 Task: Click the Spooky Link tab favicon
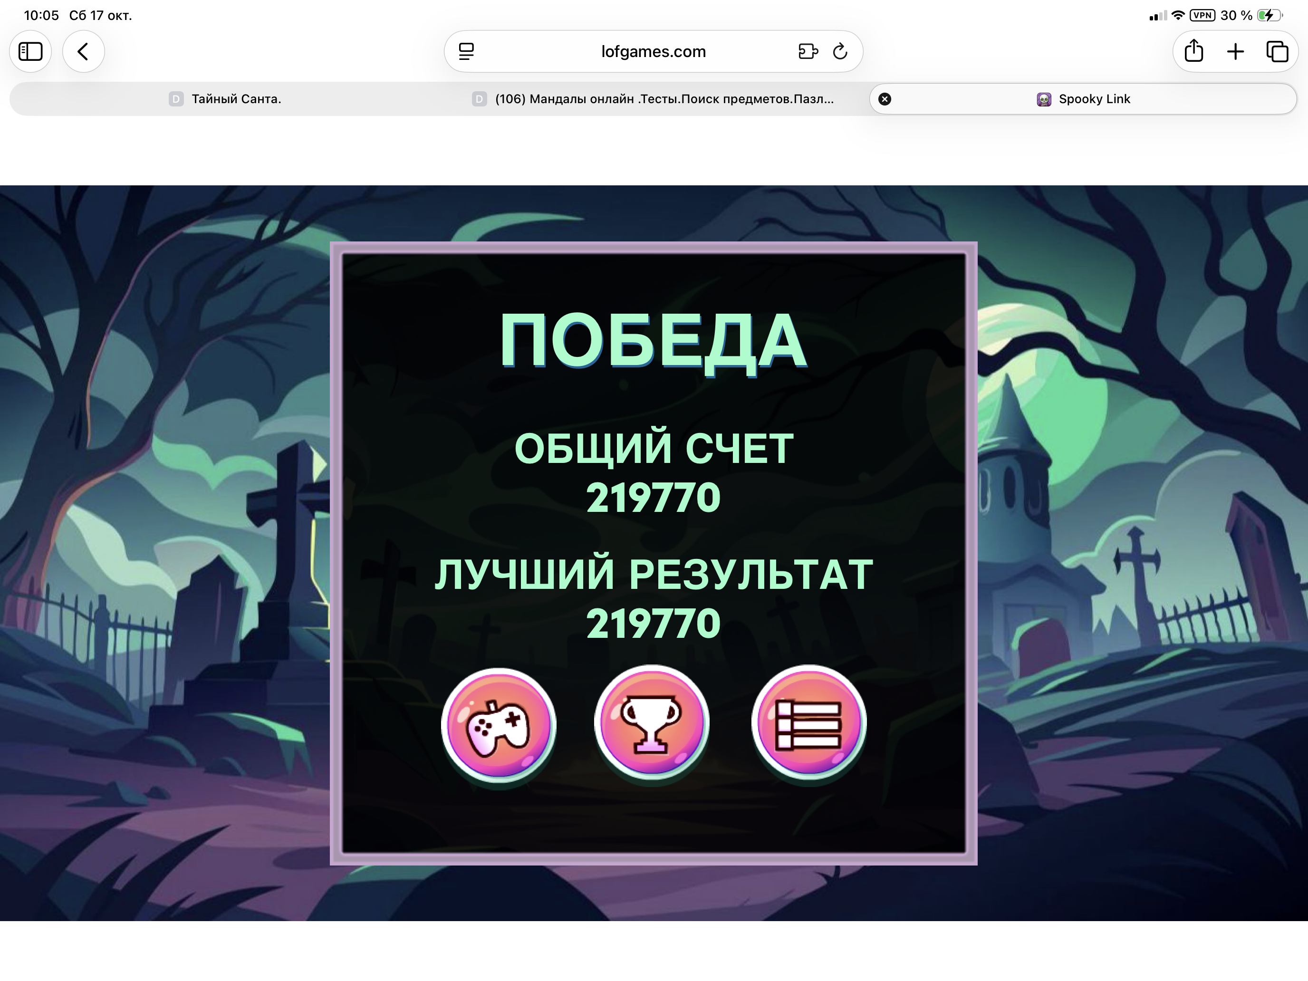[x=1044, y=99]
